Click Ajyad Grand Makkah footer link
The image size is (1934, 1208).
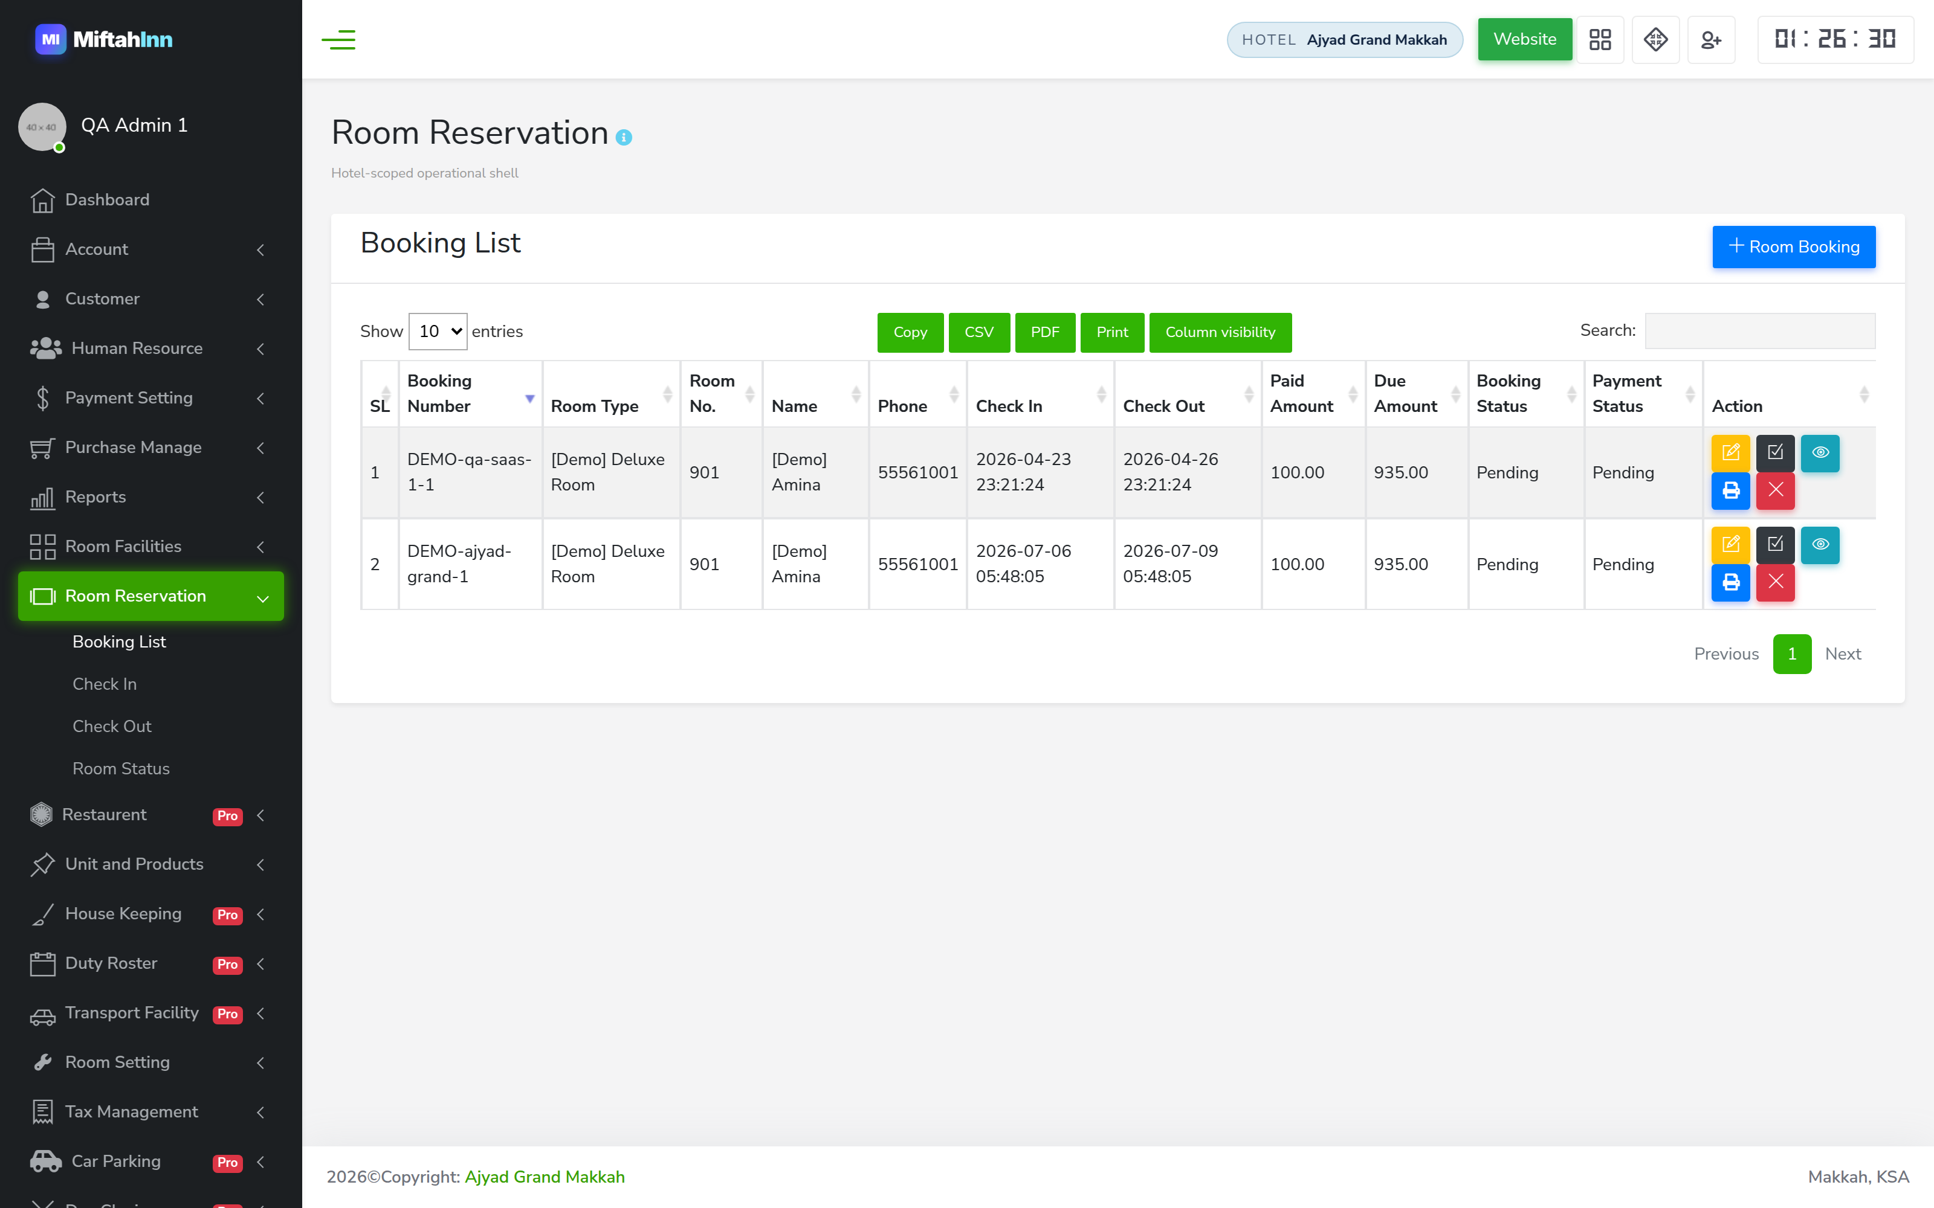coord(544,1177)
